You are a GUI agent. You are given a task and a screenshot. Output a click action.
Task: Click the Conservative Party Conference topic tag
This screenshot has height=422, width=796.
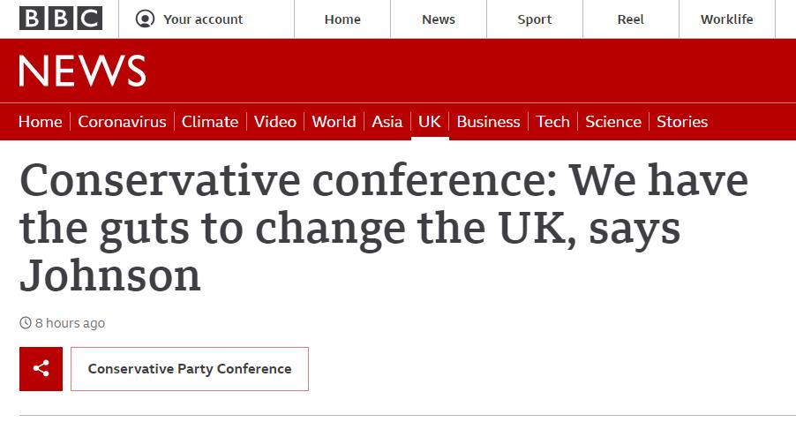click(190, 369)
